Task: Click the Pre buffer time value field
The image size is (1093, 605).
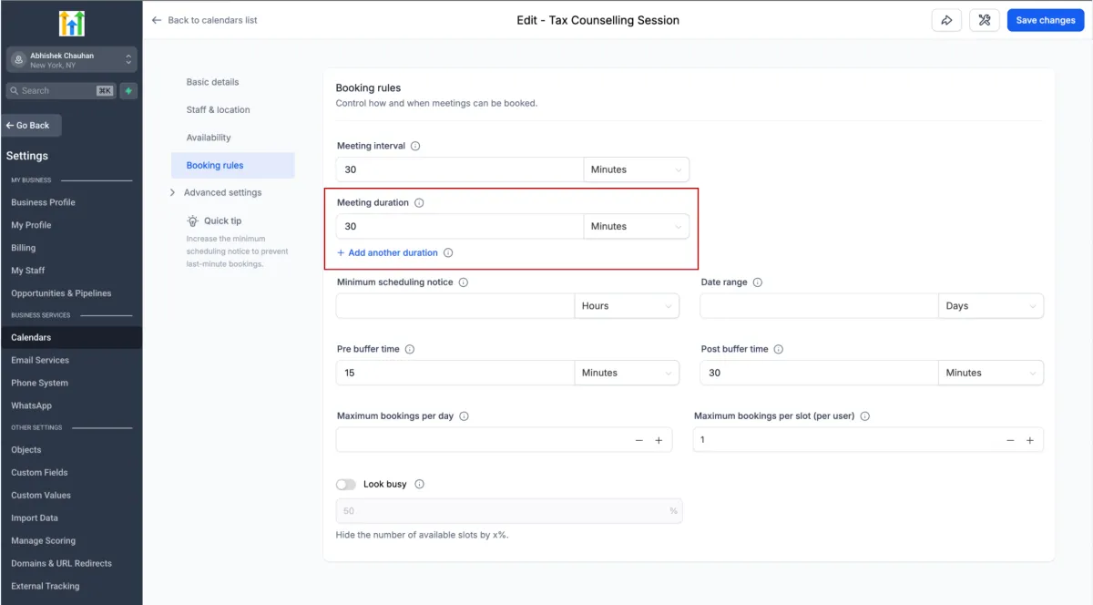Action: pyautogui.click(x=455, y=373)
